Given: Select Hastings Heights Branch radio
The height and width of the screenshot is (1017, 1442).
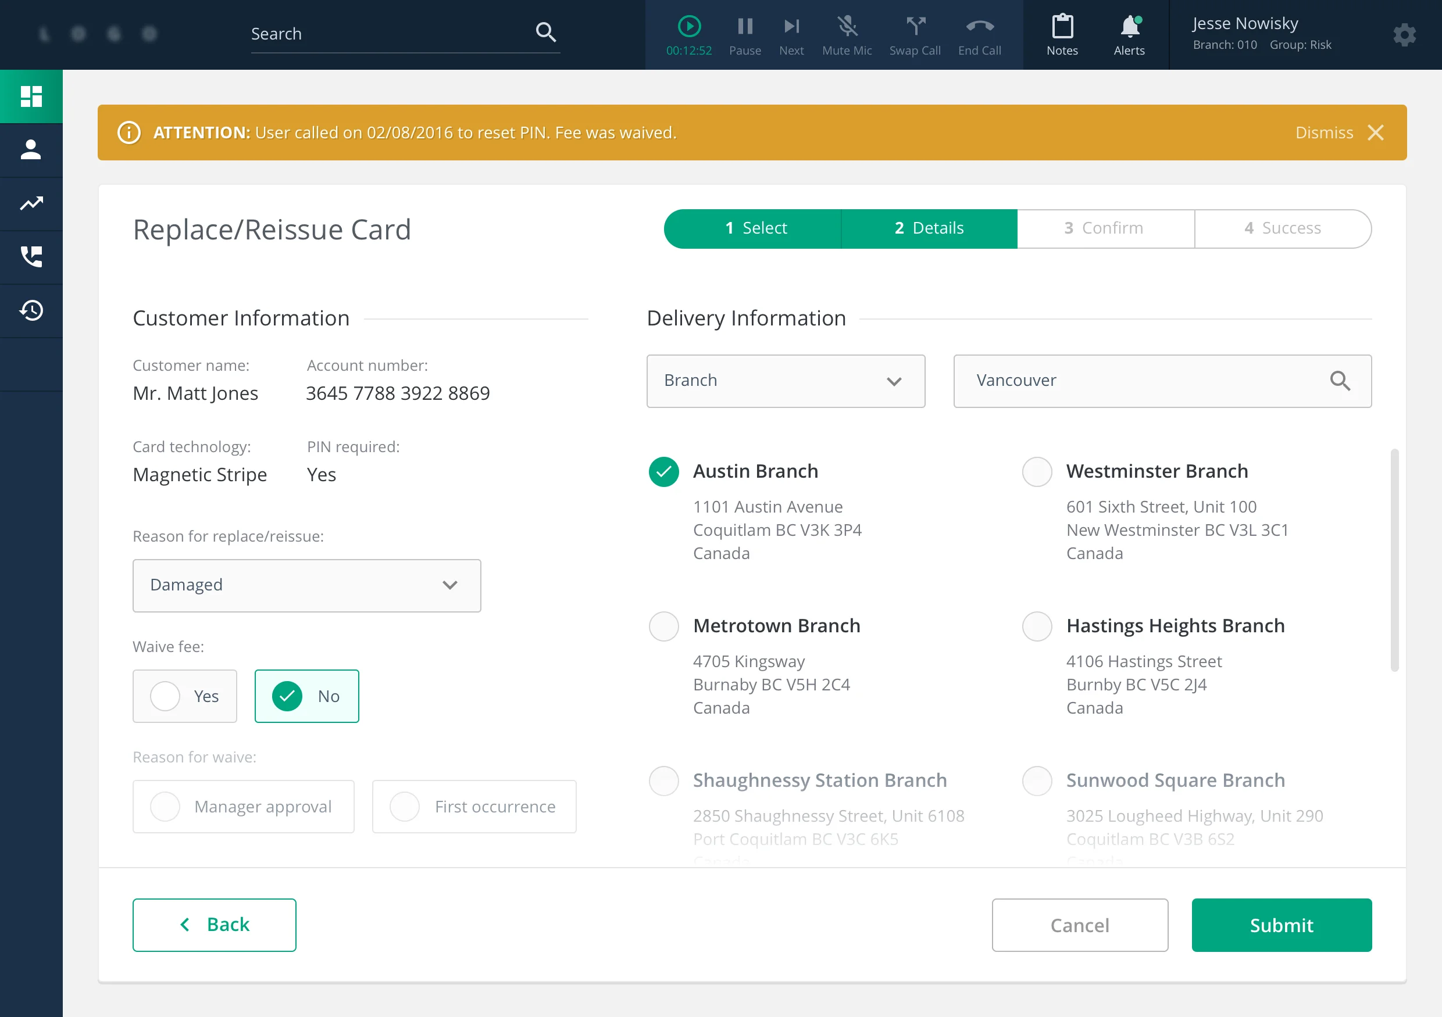Looking at the screenshot, I should click(x=1037, y=626).
